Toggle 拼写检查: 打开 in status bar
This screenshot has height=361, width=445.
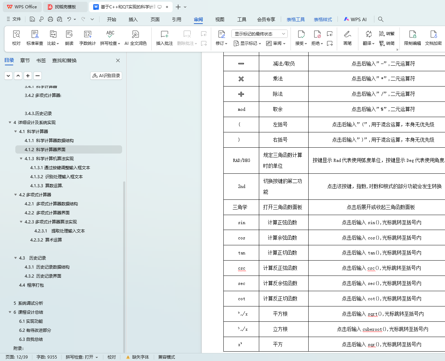[82, 357]
